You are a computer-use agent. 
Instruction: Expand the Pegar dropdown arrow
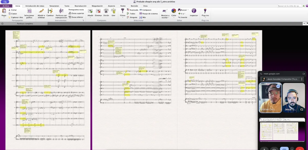(x=4, y=18)
